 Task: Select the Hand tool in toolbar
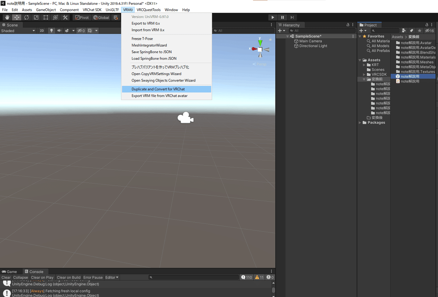tap(7, 17)
